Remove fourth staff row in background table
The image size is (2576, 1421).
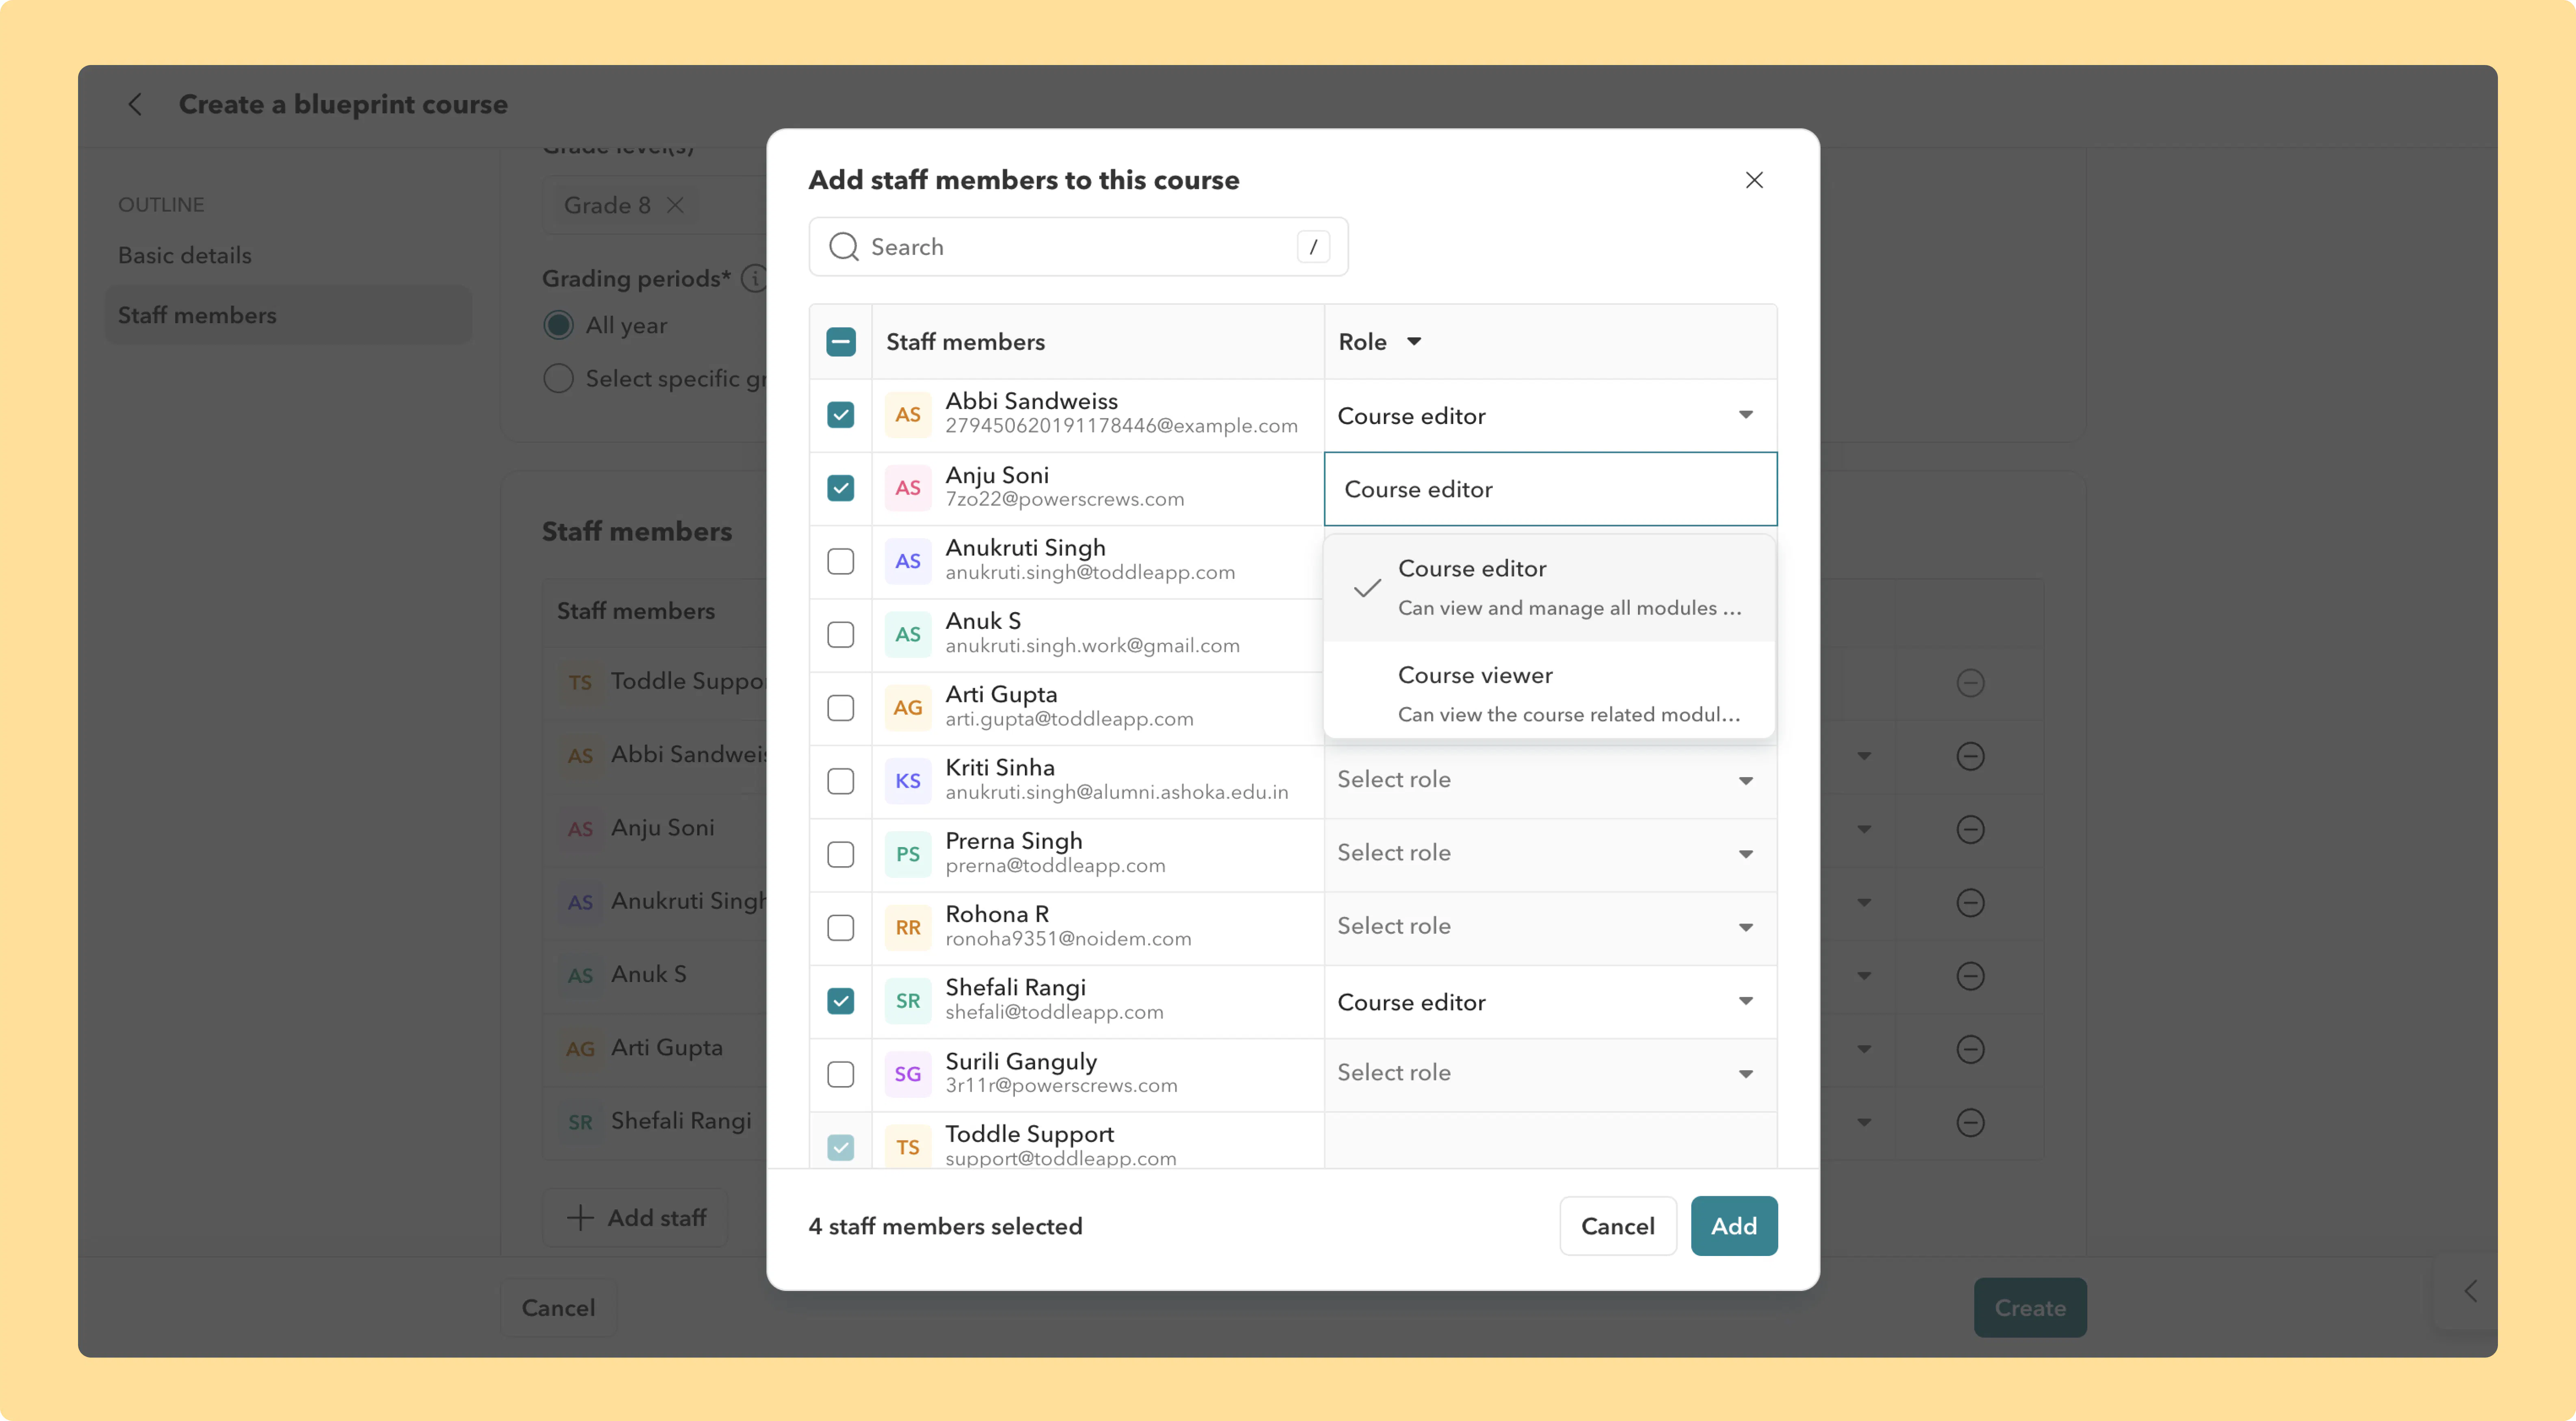pyautogui.click(x=1970, y=903)
